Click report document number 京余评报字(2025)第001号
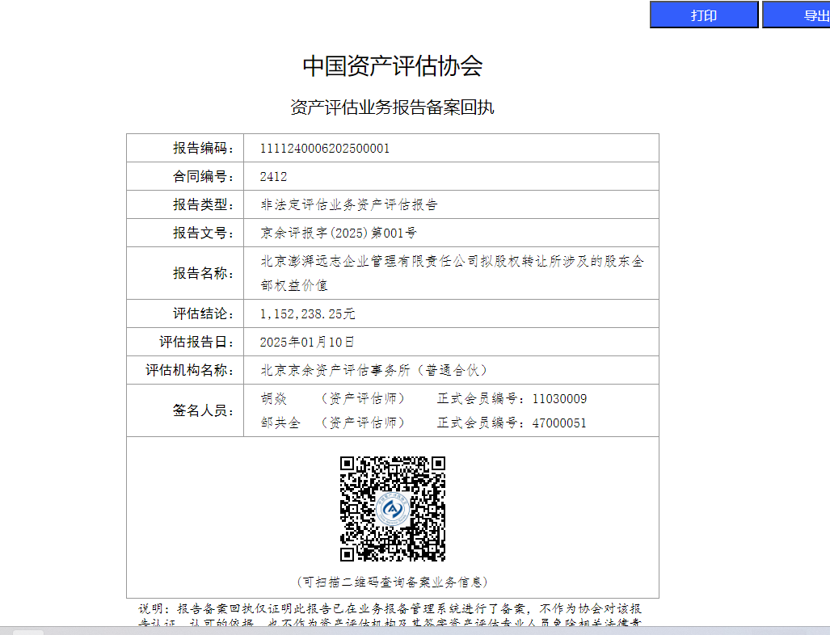Viewport: 830px width, 635px height. coord(339,233)
